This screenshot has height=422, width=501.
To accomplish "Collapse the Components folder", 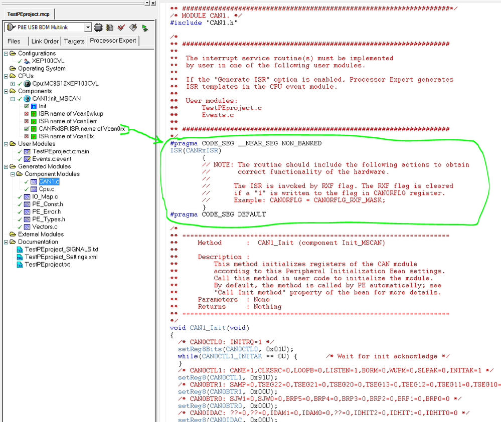I will pyautogui.click(x=6, y=91).
